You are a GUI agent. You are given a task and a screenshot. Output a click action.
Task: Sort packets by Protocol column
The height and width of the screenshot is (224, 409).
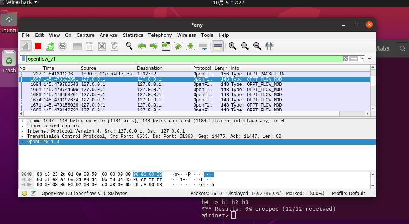coord(203,68)
